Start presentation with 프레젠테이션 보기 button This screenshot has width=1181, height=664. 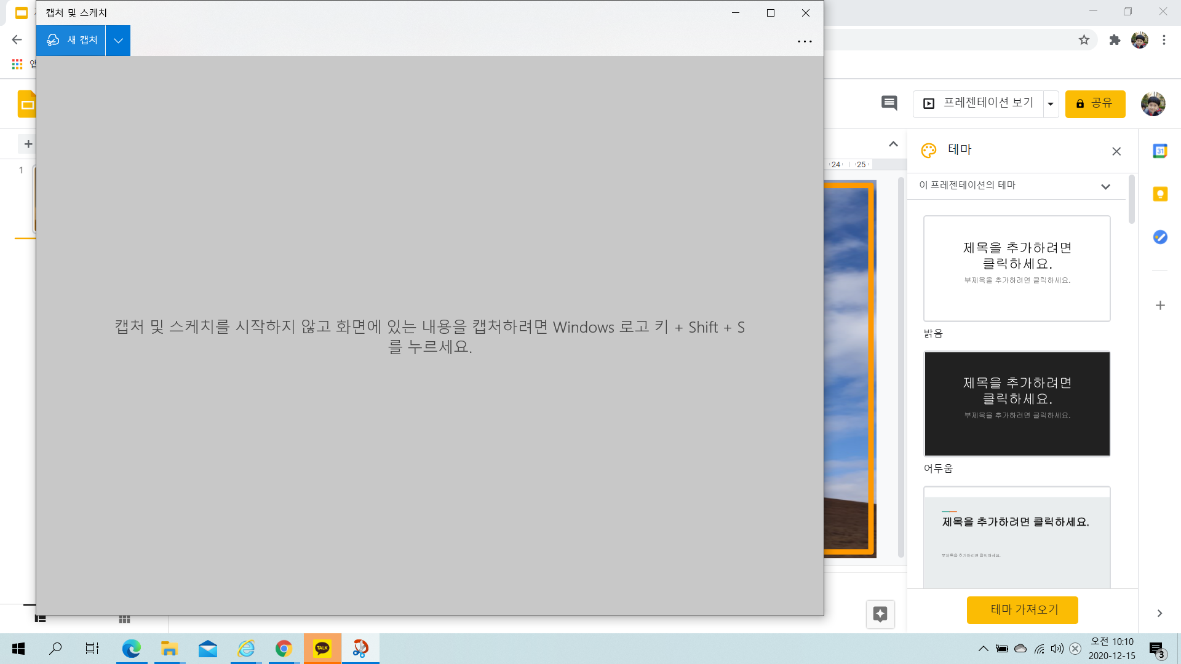tap(979, 103)
